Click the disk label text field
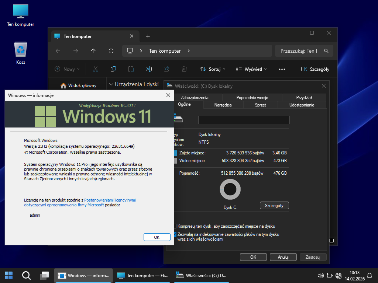 click(x=244, y=120)
